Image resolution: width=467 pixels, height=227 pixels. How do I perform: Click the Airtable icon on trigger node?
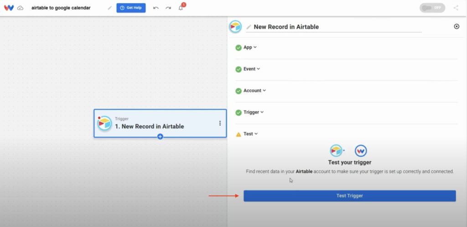[104, 123]
